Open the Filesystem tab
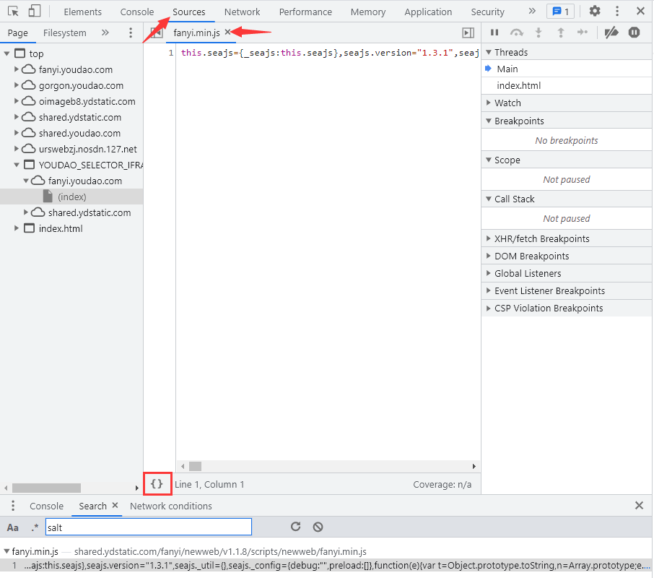 [x=64, y=33]
